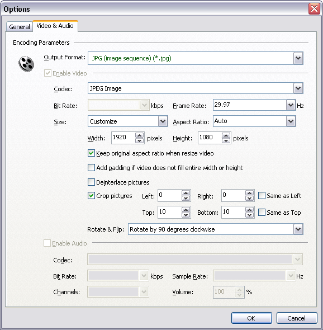
Task: Click the Top crop input field
Action: click(x=170, y=212)
